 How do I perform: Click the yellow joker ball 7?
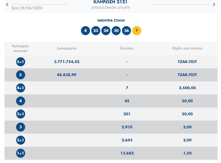pos(137,31)
